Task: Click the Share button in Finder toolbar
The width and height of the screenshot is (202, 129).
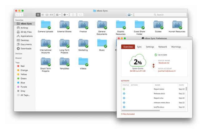Action: click(73, 15)
